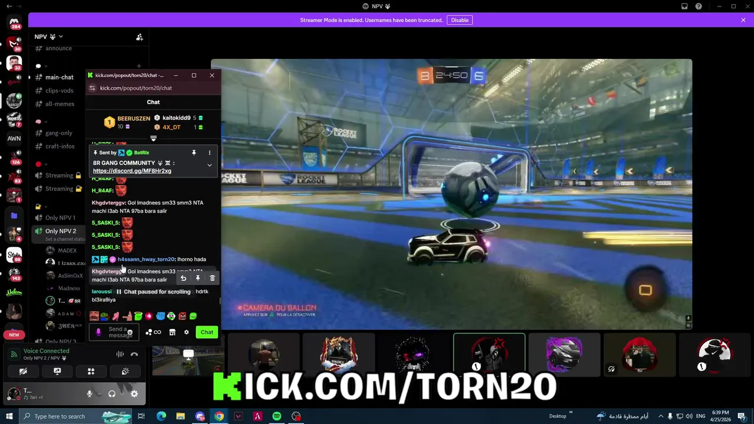754x424 pixels.
Task: Open the all-memes channel
Action: click(59, 104)
